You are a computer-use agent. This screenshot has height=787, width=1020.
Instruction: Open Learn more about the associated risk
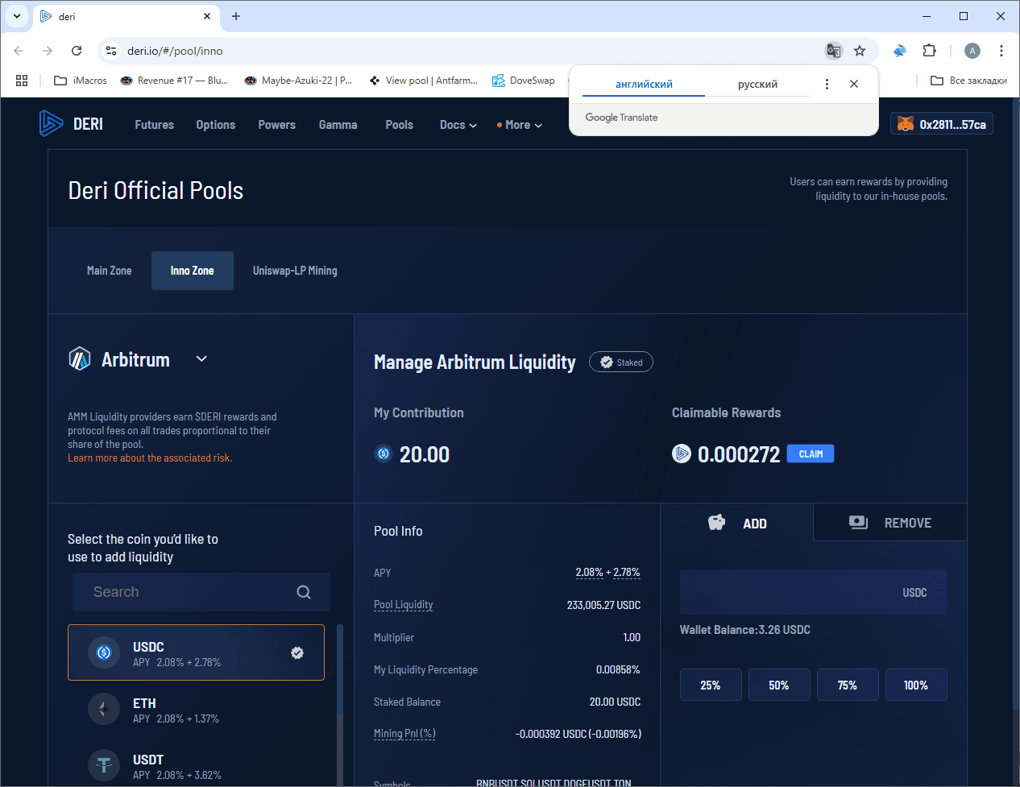(x=150, y=458)
